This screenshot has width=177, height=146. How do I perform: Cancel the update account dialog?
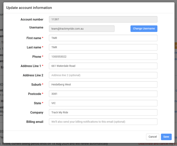pyautogui.click(x=152, y=137)
